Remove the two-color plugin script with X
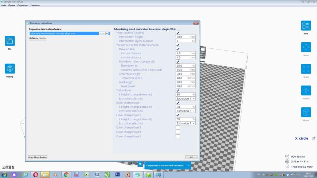Image resolution: width=317 pixels, height=178 pixels. [x=107, y=33]
